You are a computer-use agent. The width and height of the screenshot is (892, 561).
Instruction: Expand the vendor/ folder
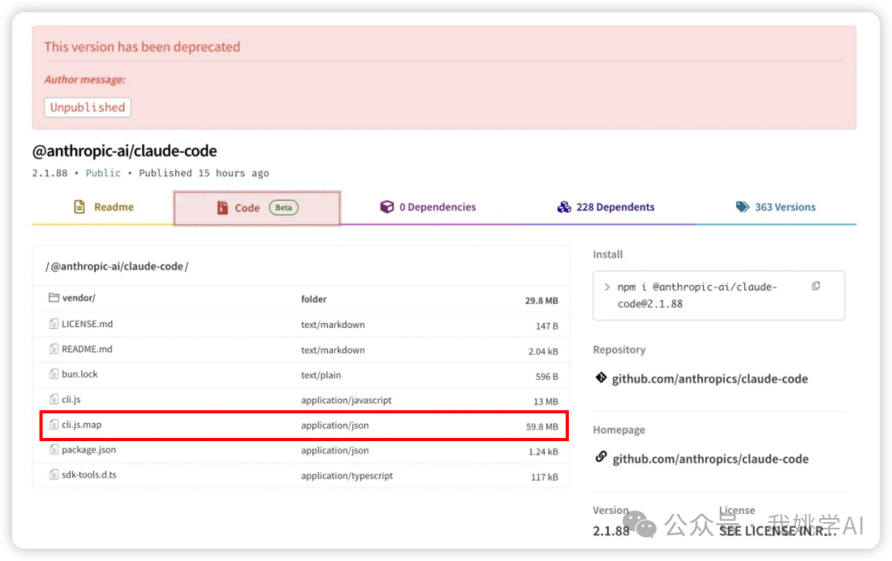click(x=79, y=298)
